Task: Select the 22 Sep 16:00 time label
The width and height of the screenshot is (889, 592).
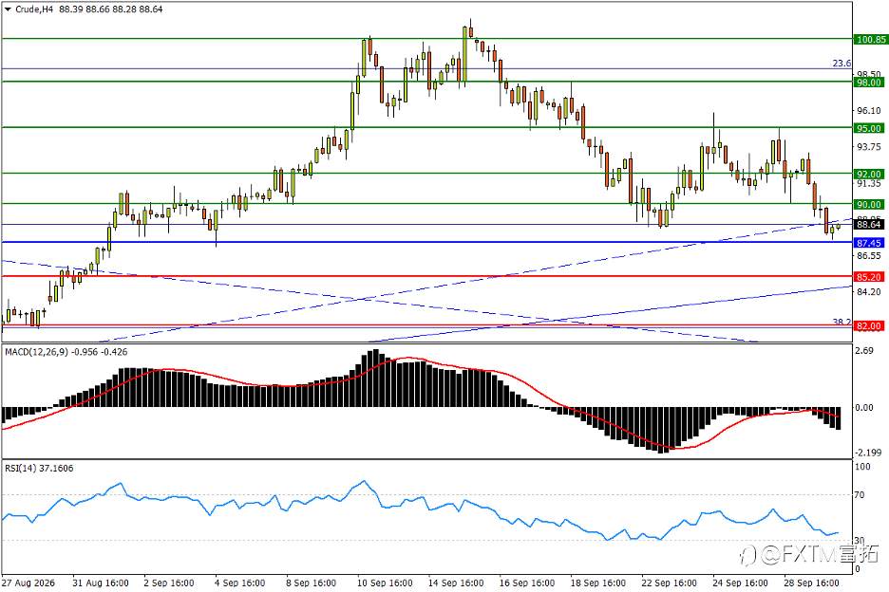Action: (x=669, y=583)
